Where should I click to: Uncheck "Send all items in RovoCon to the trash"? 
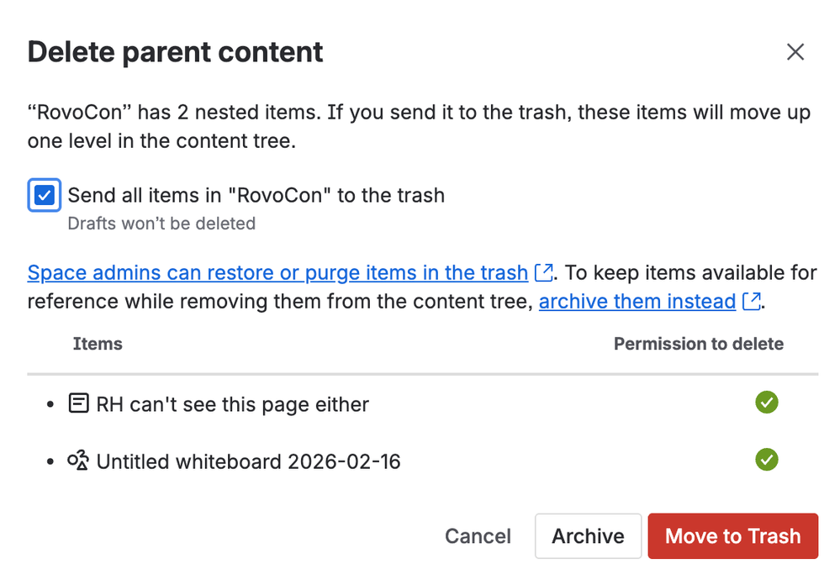point(44,195)
